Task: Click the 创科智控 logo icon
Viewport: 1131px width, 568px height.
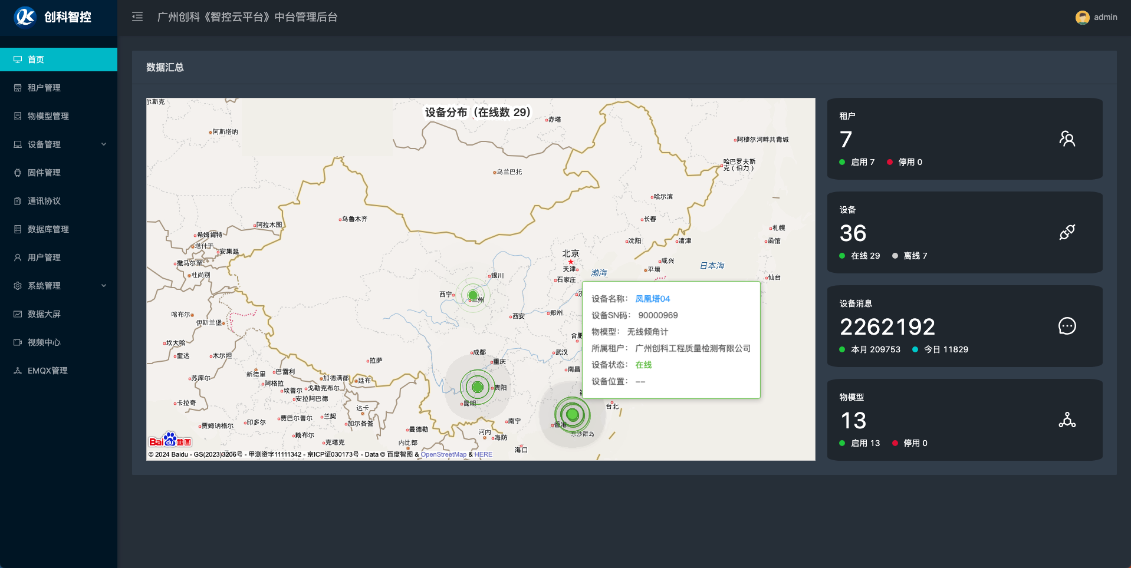Action: [25, 17]
